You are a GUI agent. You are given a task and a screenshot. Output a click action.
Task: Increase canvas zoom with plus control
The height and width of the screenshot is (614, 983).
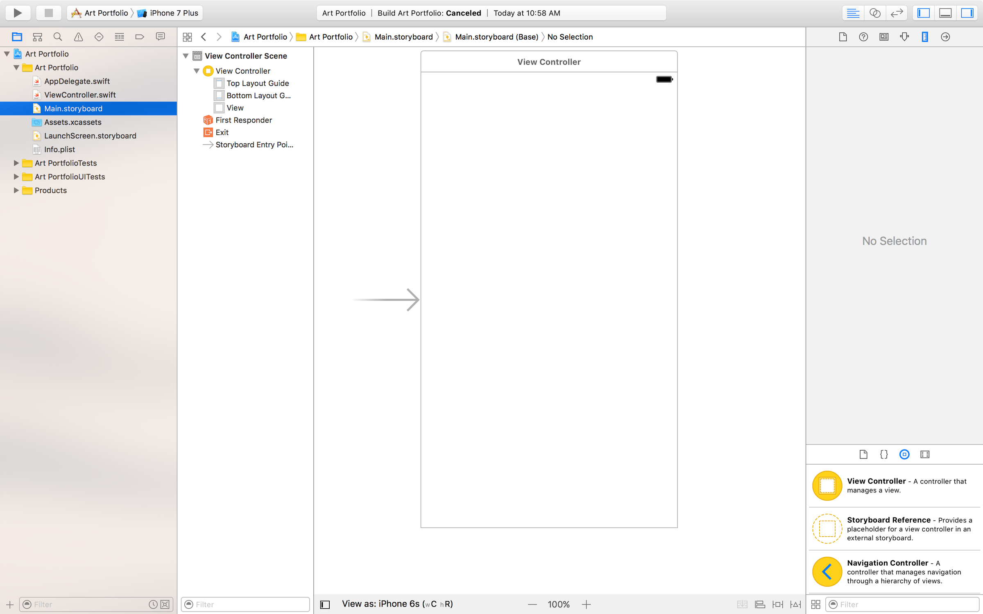pos(587,604)
